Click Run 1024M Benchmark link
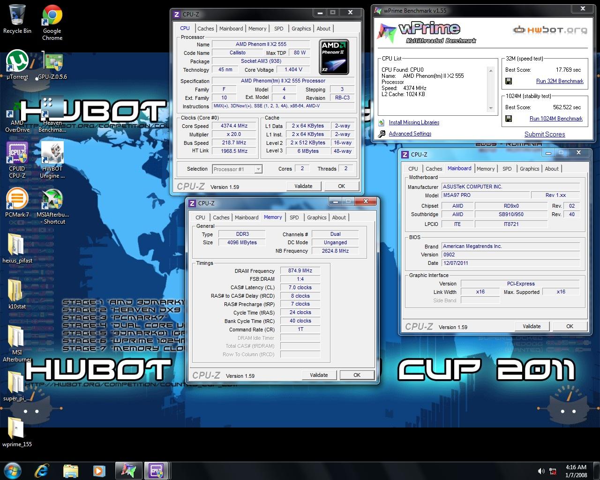Screen dimensions: 600x480 tap(556, 119)
